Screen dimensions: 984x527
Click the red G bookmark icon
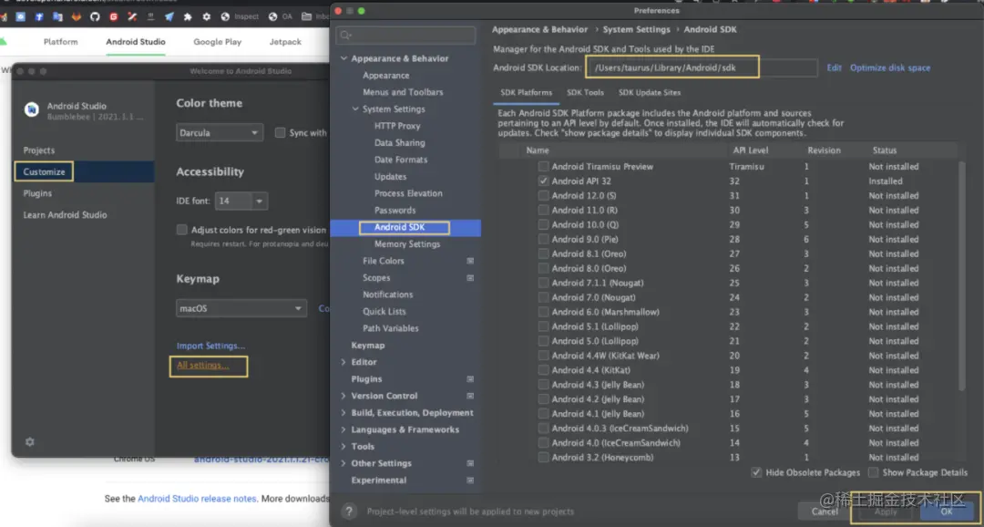[114, 17]
